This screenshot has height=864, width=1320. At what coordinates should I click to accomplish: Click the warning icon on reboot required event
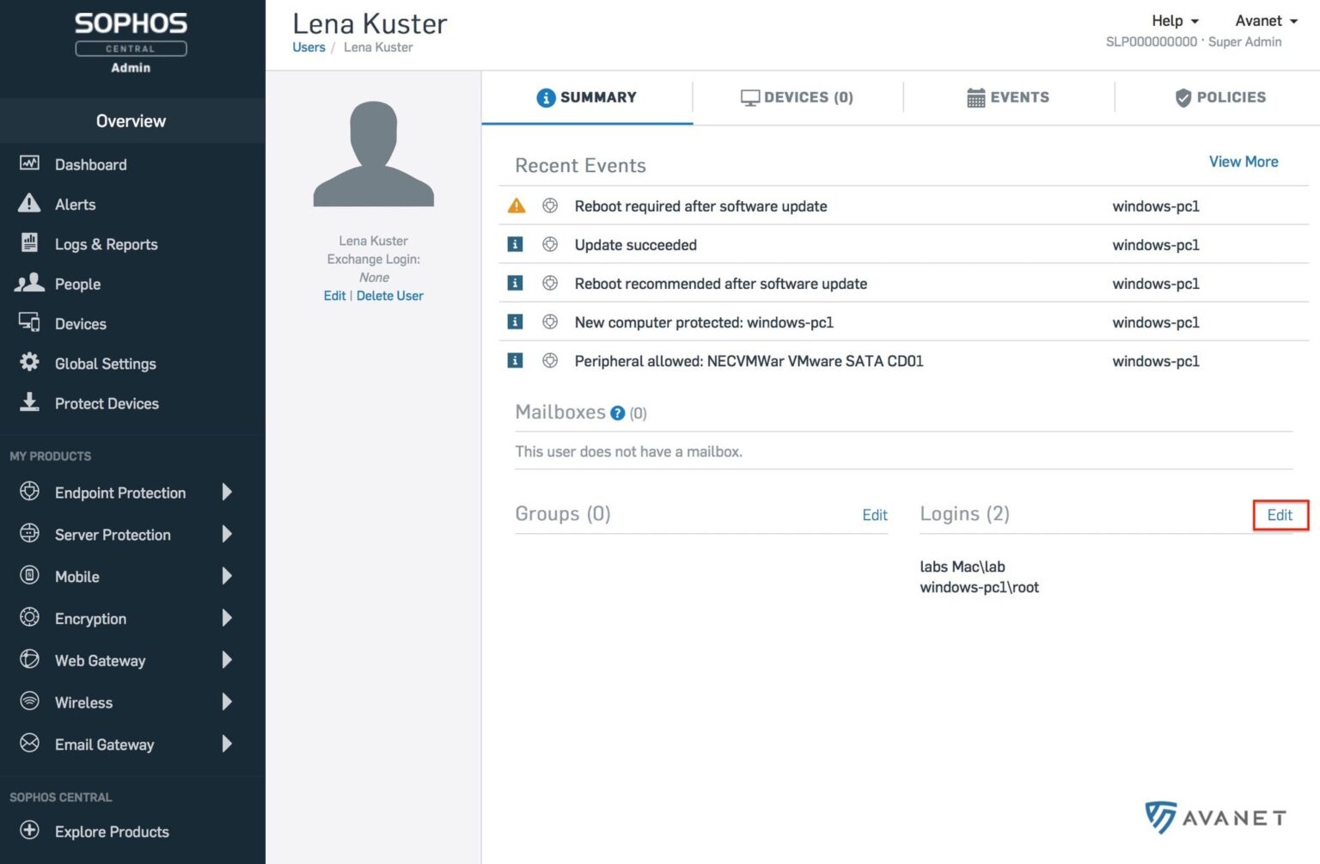coord(516,205)
